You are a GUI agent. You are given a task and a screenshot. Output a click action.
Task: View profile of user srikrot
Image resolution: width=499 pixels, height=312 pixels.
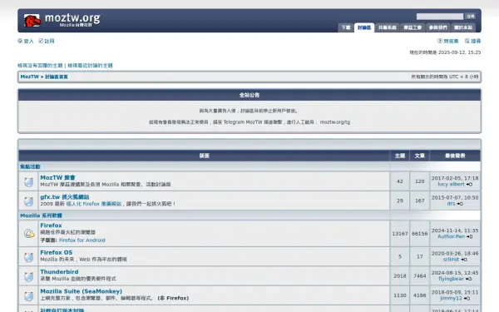[451, 260]
